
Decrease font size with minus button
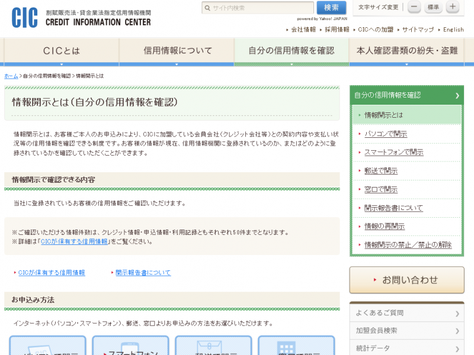[x=414, y=7]
